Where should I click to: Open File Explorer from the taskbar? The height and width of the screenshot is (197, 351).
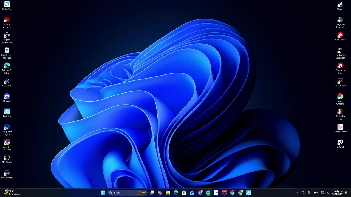(168, 193)
